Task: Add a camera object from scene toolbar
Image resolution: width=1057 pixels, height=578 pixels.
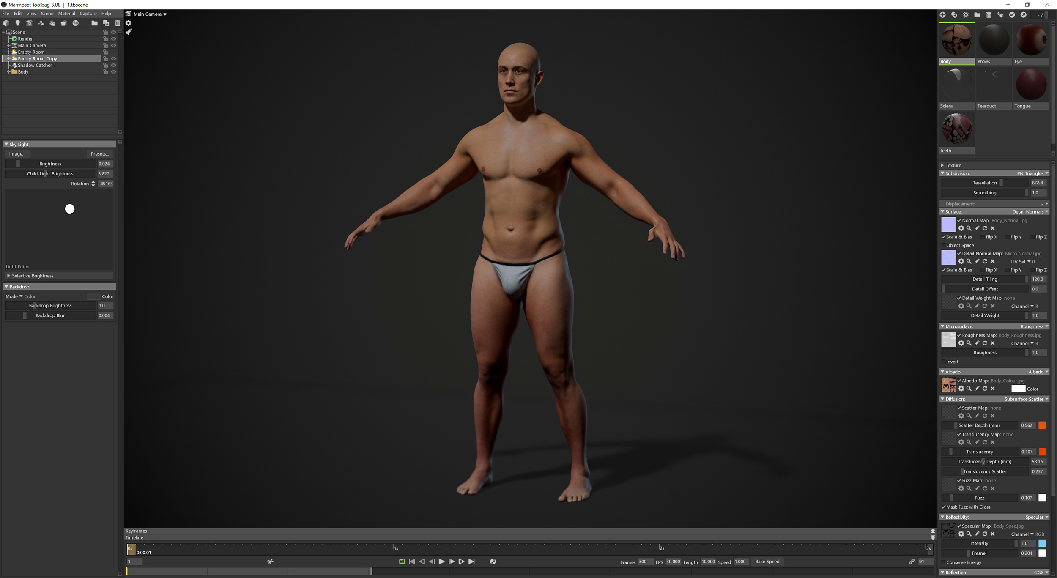Action: [29, 23]
